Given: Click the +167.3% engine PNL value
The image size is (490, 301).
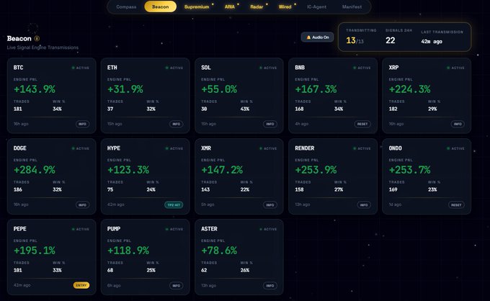Looking at the screenshot, I should click(316, 89).
